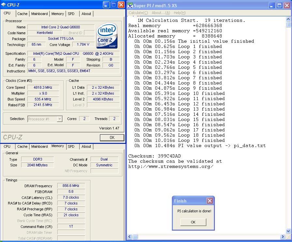Minimize the CPU-Z window
This screenshot has height=242, width=292.
coord(106,5)
